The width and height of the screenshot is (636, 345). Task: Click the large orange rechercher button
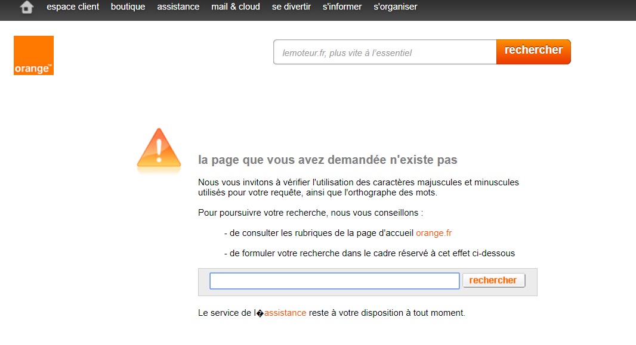pyautogui.click(x=533, y=52)
